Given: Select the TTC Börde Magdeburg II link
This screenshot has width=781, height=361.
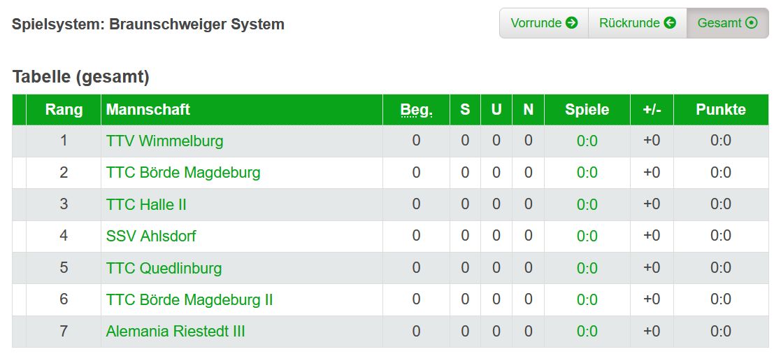Looking at the screenshot, I should point(189,300).
